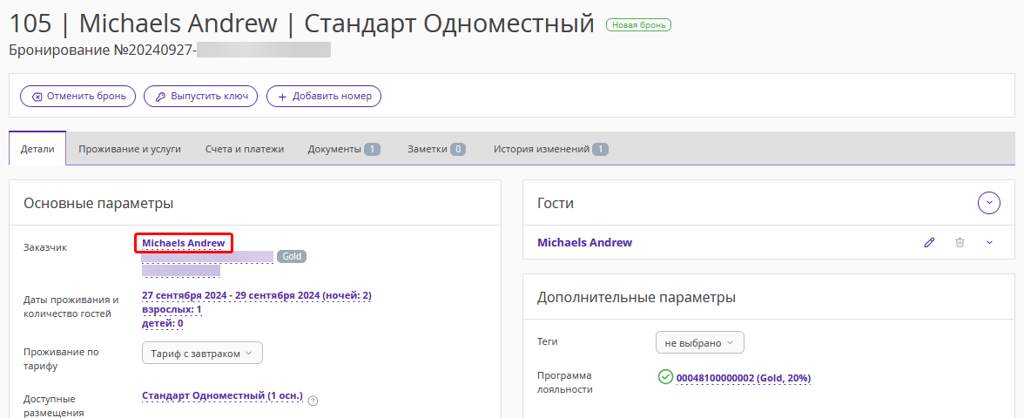Open the «Заметки» tab
The height and width of the screenshot is (418, 1024).
(x=436, y=149)
